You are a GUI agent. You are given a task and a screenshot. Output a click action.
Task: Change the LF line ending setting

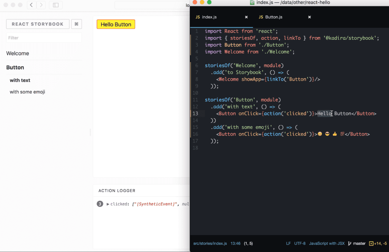288,244
